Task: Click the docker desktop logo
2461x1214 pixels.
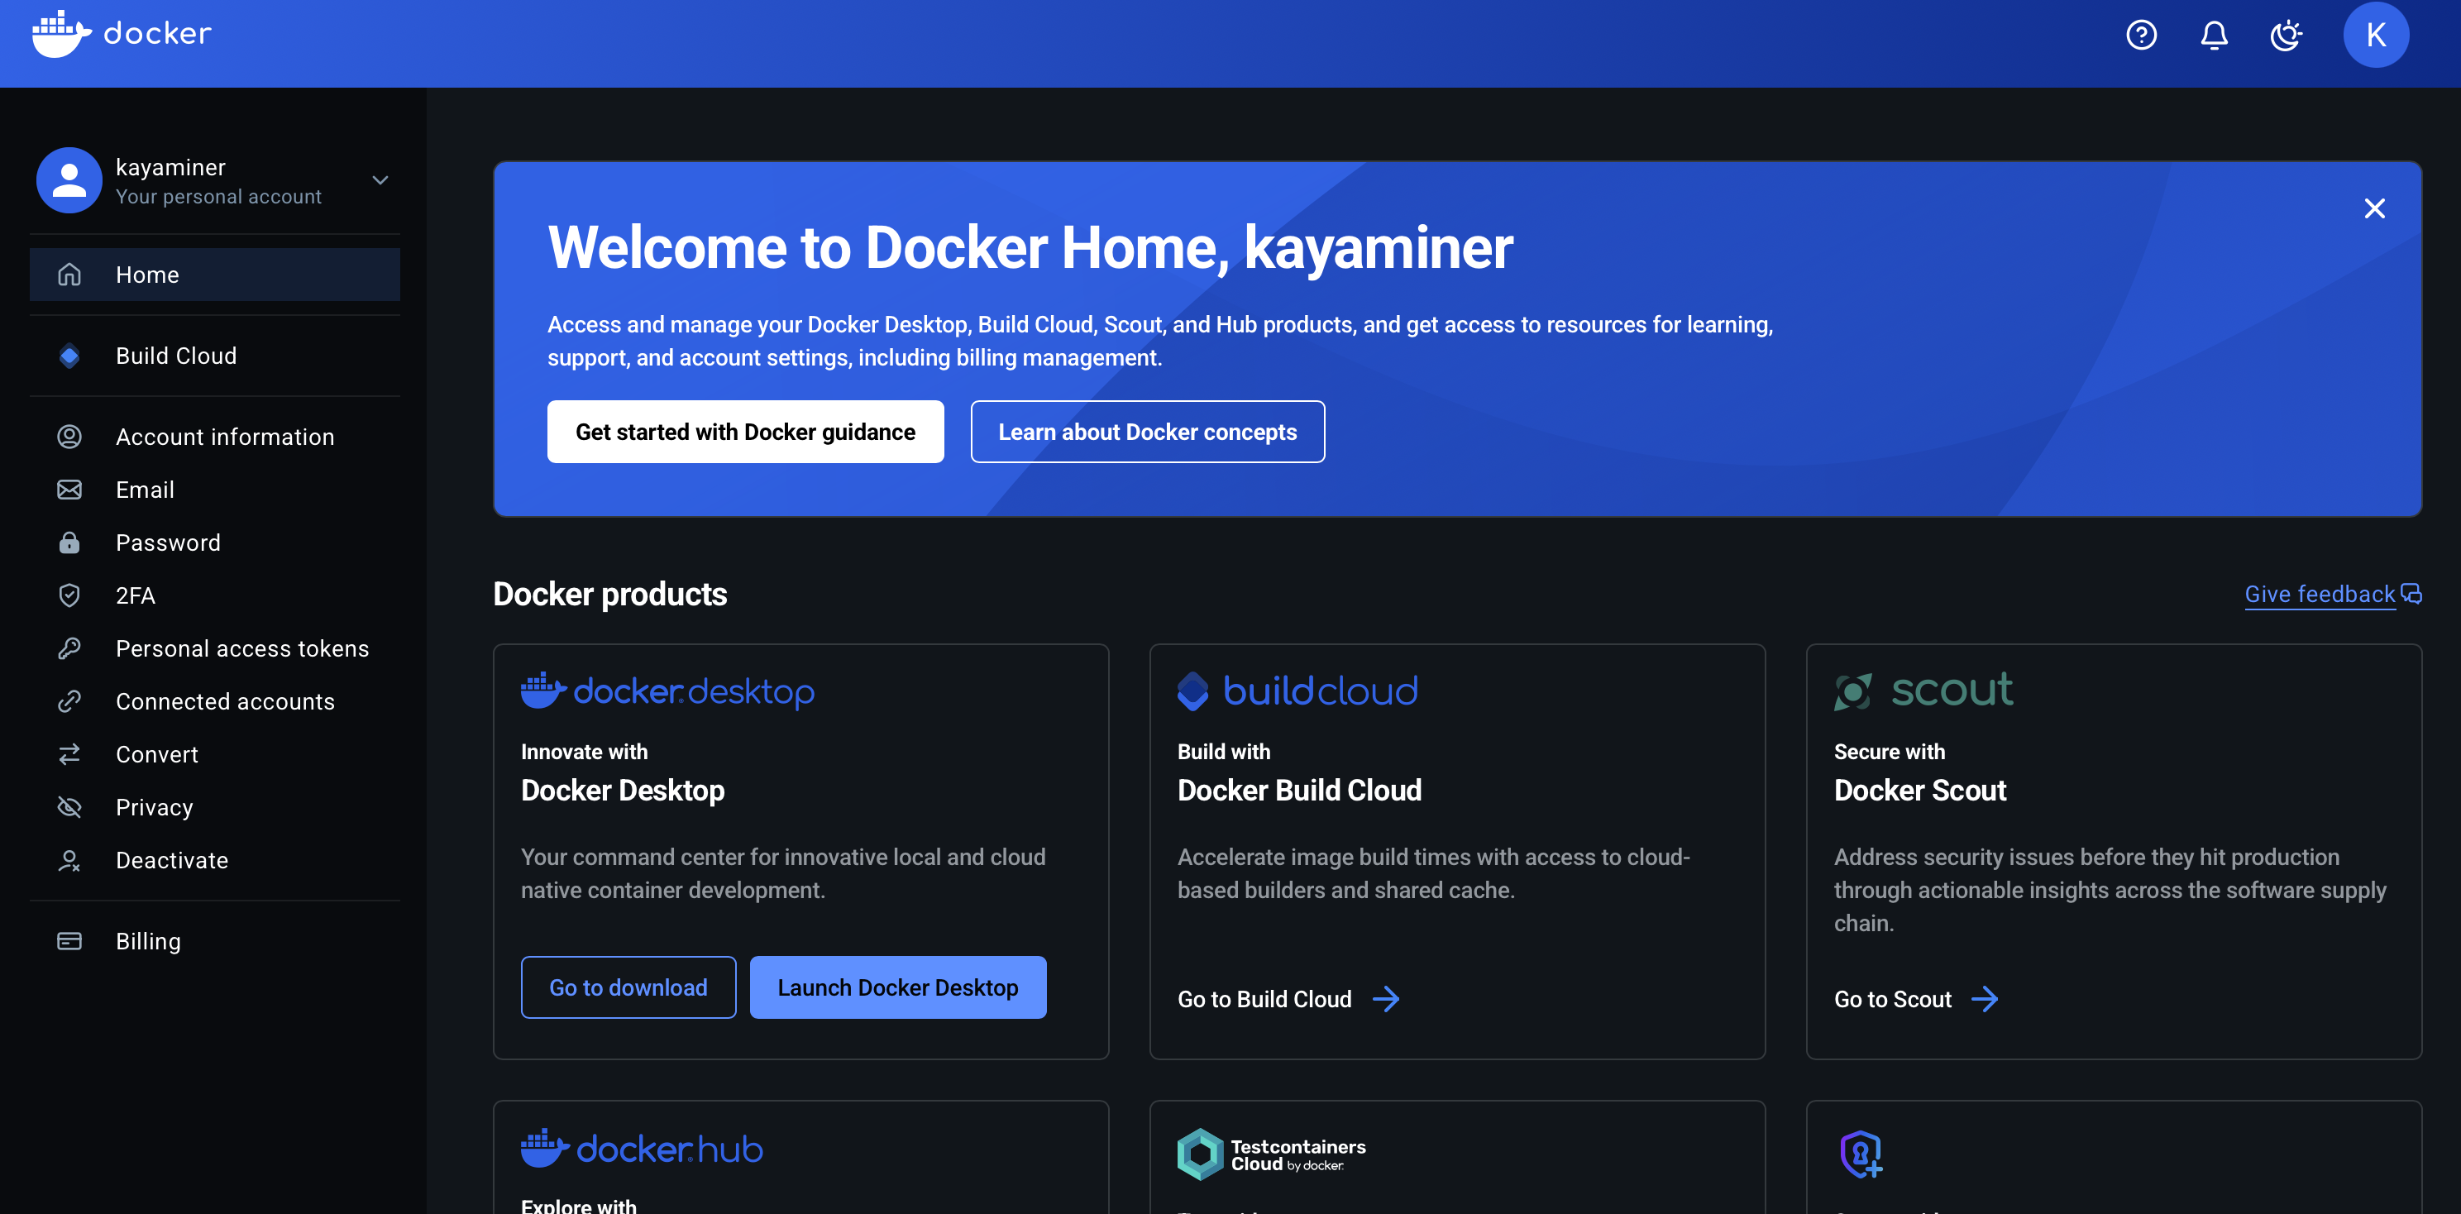Action: pyautogui.click(x=667, y=691)
